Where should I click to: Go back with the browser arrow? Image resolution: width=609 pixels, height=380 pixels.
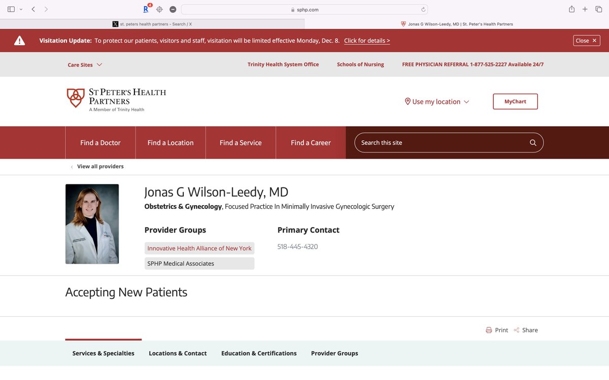[x=33, y=9]
